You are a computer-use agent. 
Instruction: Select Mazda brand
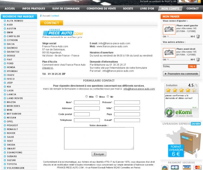pos(11,102)
